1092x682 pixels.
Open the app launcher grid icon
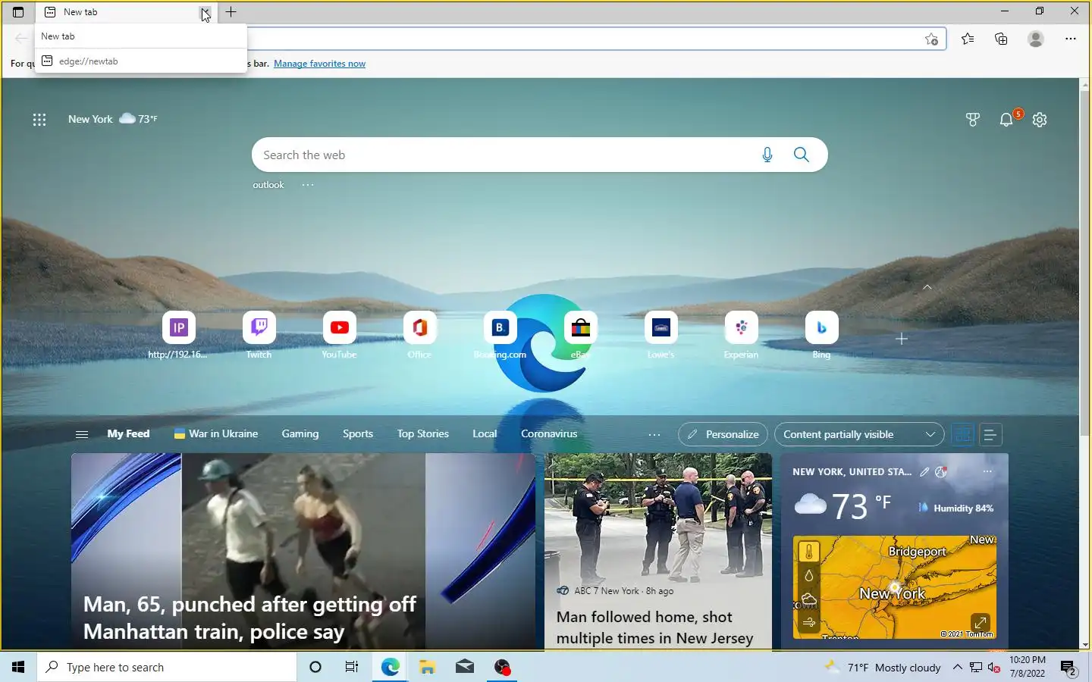(x=39, y=120)
